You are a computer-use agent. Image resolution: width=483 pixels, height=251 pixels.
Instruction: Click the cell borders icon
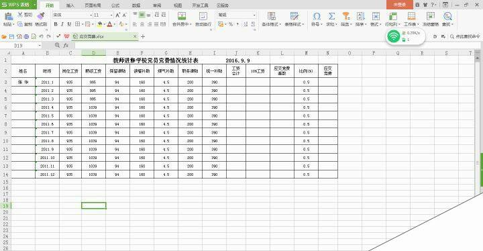pos(77,24)
